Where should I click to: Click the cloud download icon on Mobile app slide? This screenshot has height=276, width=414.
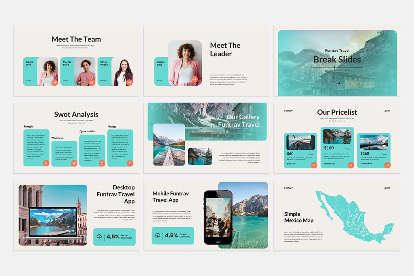pos(158,236)
